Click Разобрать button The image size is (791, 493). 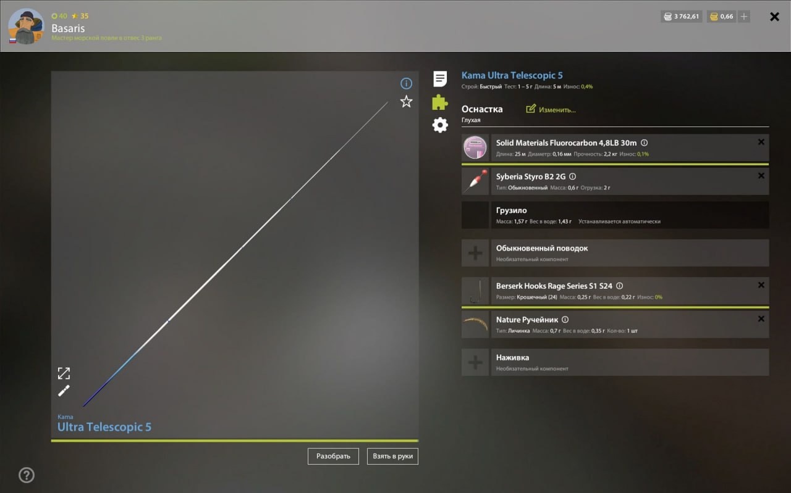click(x=333, y=456)
